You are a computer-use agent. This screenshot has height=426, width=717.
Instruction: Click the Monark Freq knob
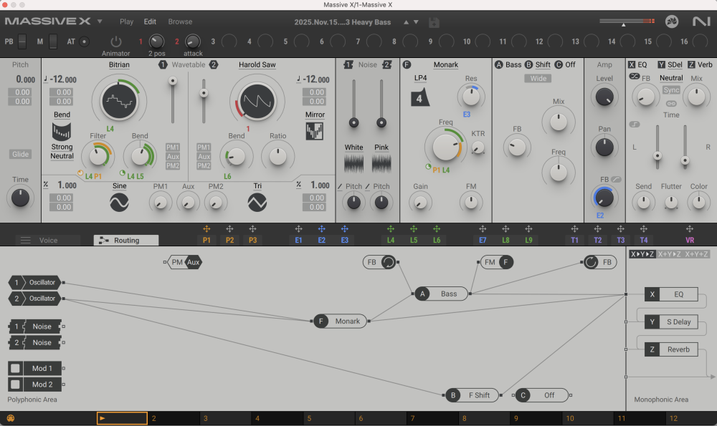click(x=445, y=147)
